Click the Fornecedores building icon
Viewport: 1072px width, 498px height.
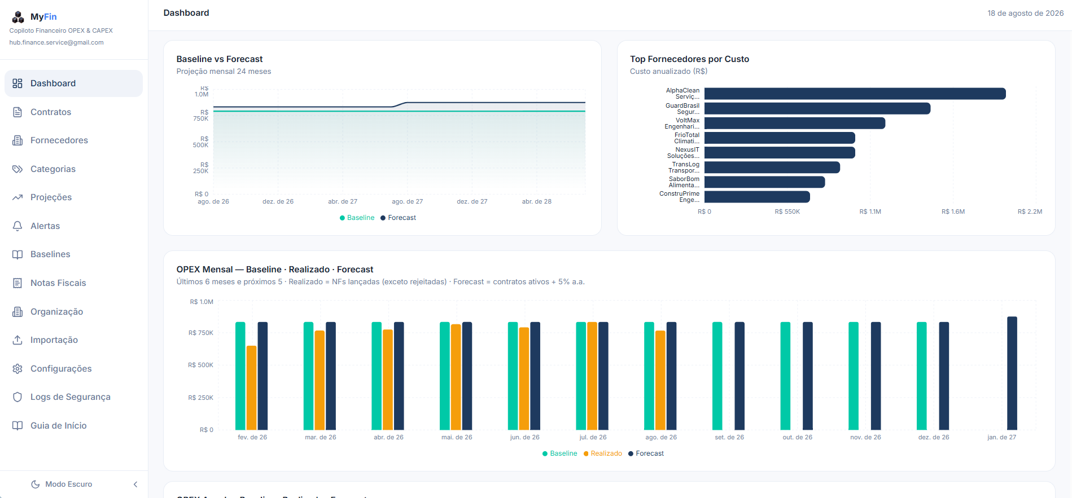(x=17, y=140)
